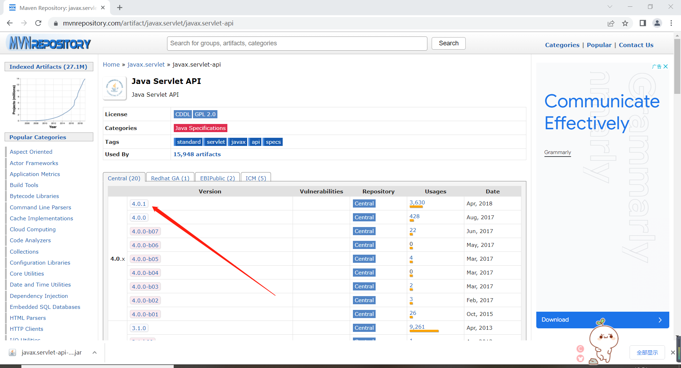Click the Show all downloads button
Screen dimensions: 681x368
tap(647, 352)
